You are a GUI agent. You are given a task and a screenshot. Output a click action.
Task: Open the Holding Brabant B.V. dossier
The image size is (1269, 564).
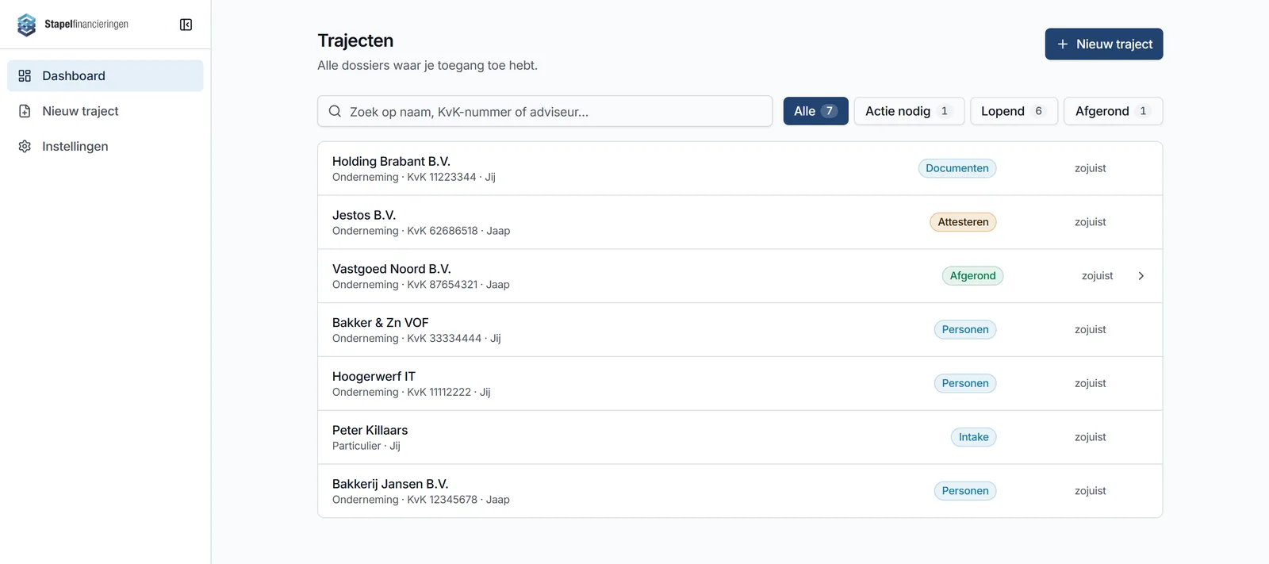pyautogui.click(x=740, y=168)
